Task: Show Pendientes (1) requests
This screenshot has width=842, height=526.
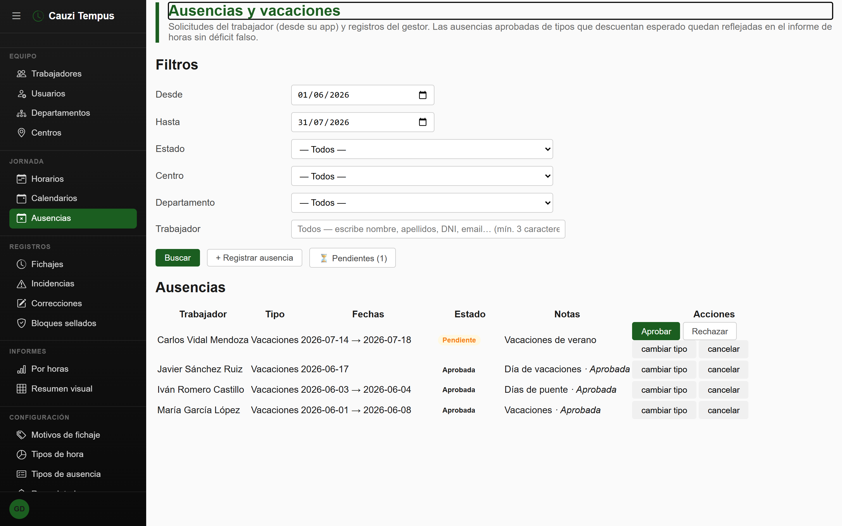Action: (x=352, y=258)
